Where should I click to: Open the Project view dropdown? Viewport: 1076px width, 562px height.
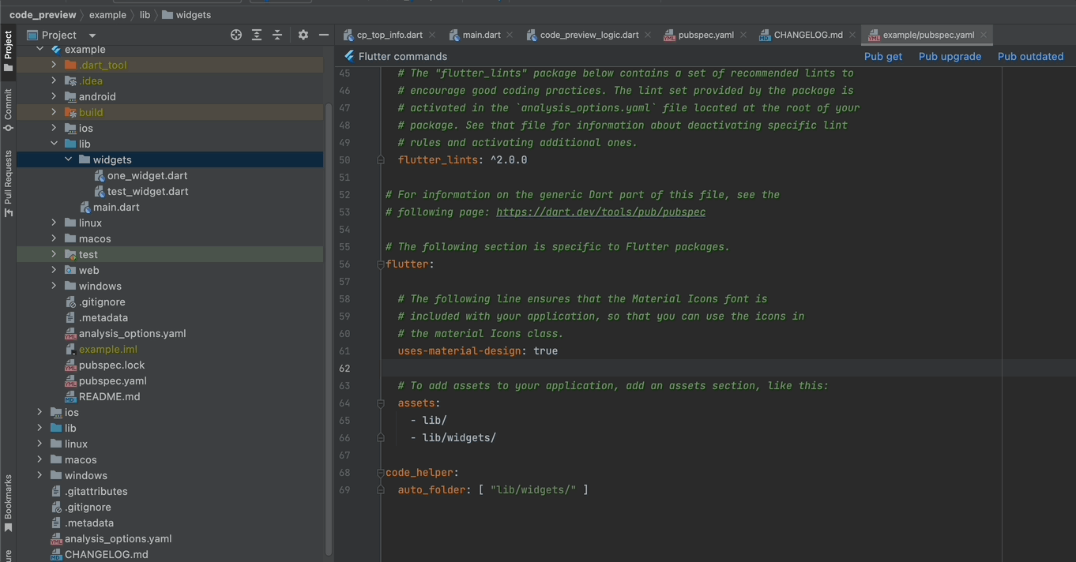92,35
